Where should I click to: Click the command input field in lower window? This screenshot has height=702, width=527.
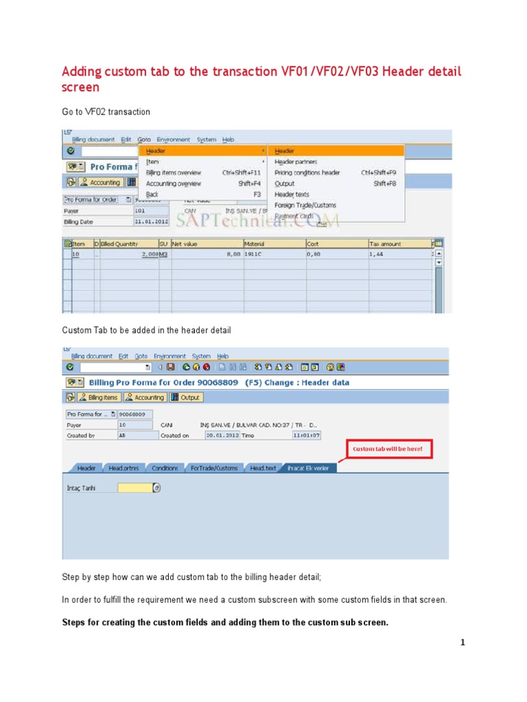click(113, 367)
